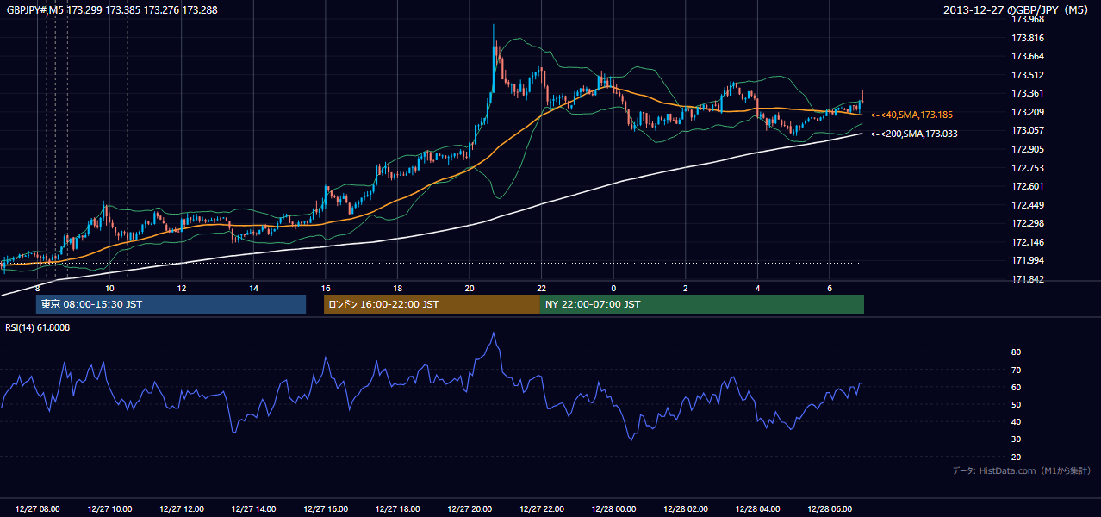Click the bottom time label 12/27 16:00
This screenshot has height=517, width=1101.
tap(326, 509)
